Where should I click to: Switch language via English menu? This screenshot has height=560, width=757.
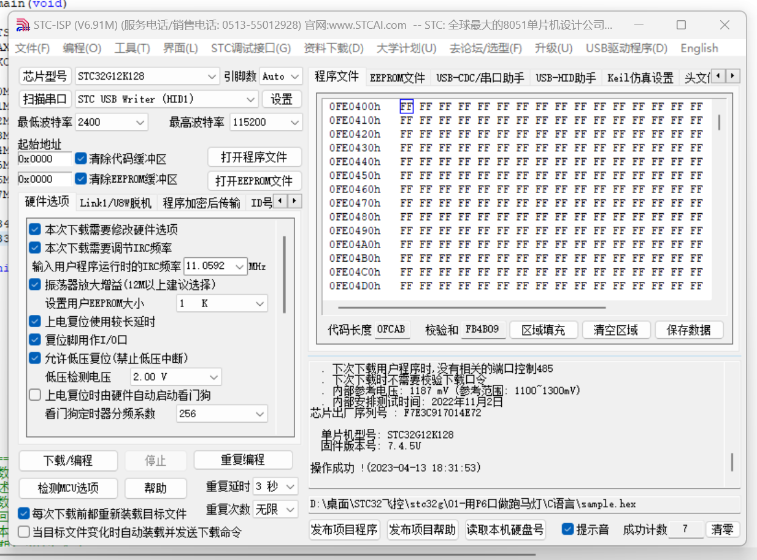tap(699, 48)
